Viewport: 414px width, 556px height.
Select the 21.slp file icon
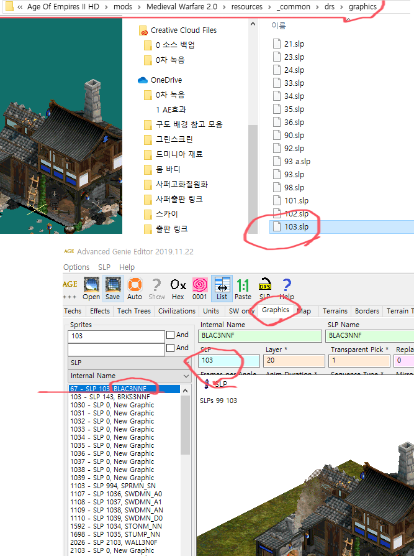click(x=277, y=44)
